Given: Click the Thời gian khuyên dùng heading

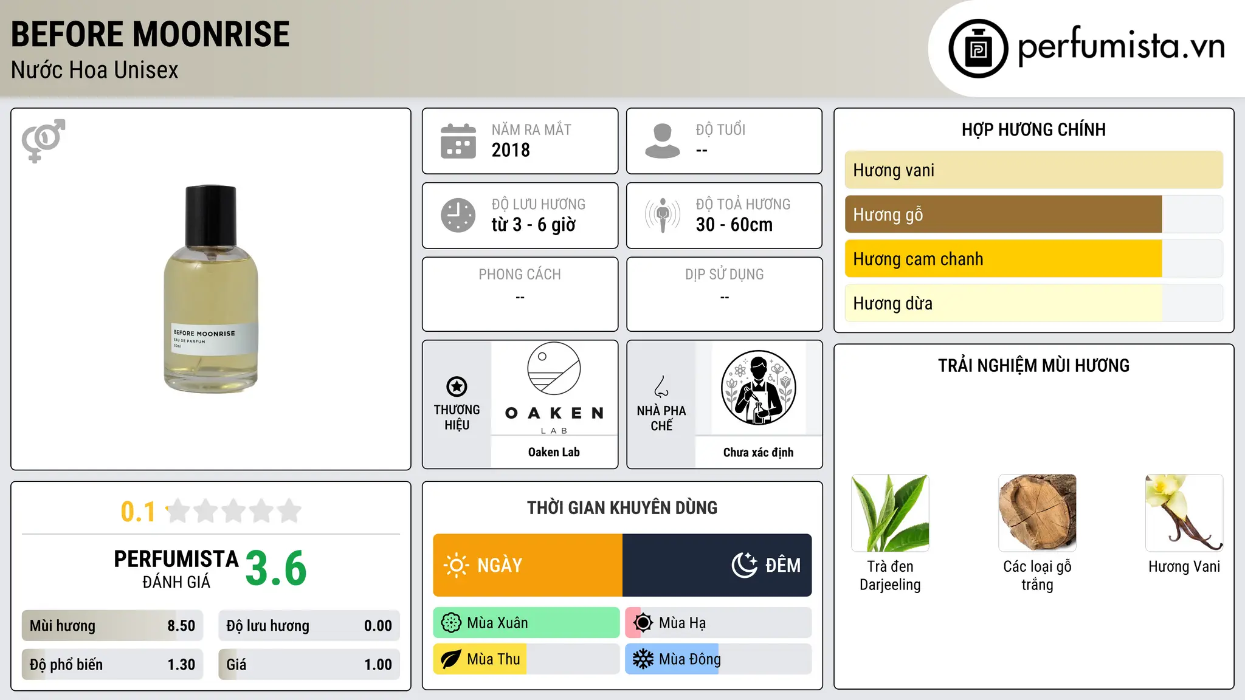Looking at the screenshot, I should click(622, 508).
